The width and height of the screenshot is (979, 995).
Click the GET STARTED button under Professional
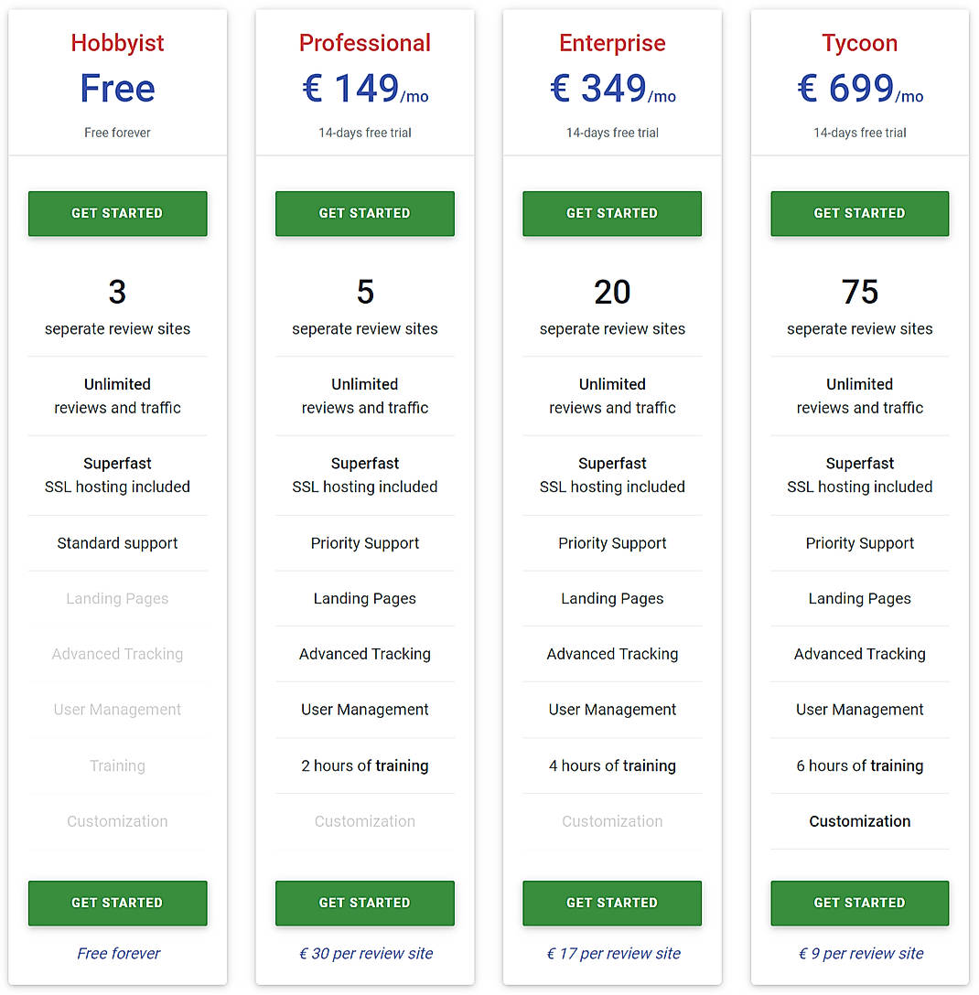364,213
